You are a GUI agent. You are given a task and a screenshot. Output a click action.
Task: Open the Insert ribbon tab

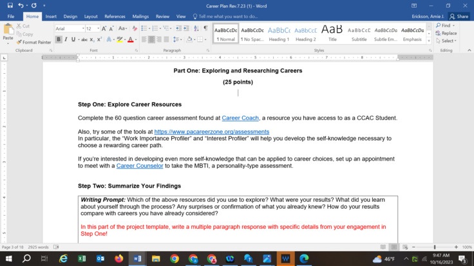pos(51,17)
